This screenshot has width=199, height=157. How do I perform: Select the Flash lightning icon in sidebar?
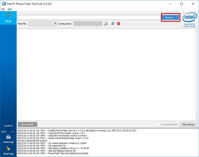point(8,15)
